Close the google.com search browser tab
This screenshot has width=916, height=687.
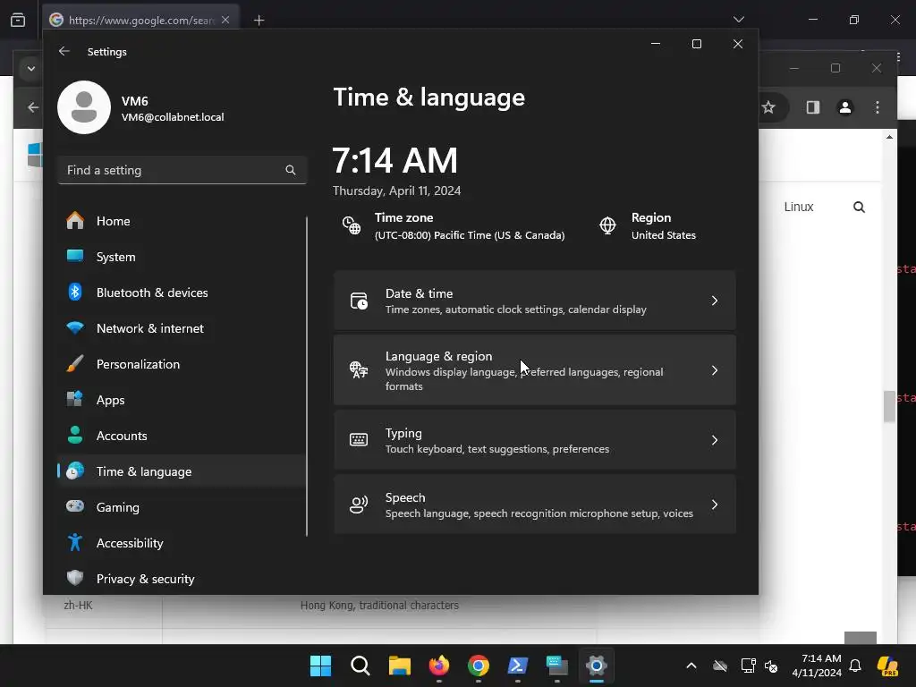point(225,20)
